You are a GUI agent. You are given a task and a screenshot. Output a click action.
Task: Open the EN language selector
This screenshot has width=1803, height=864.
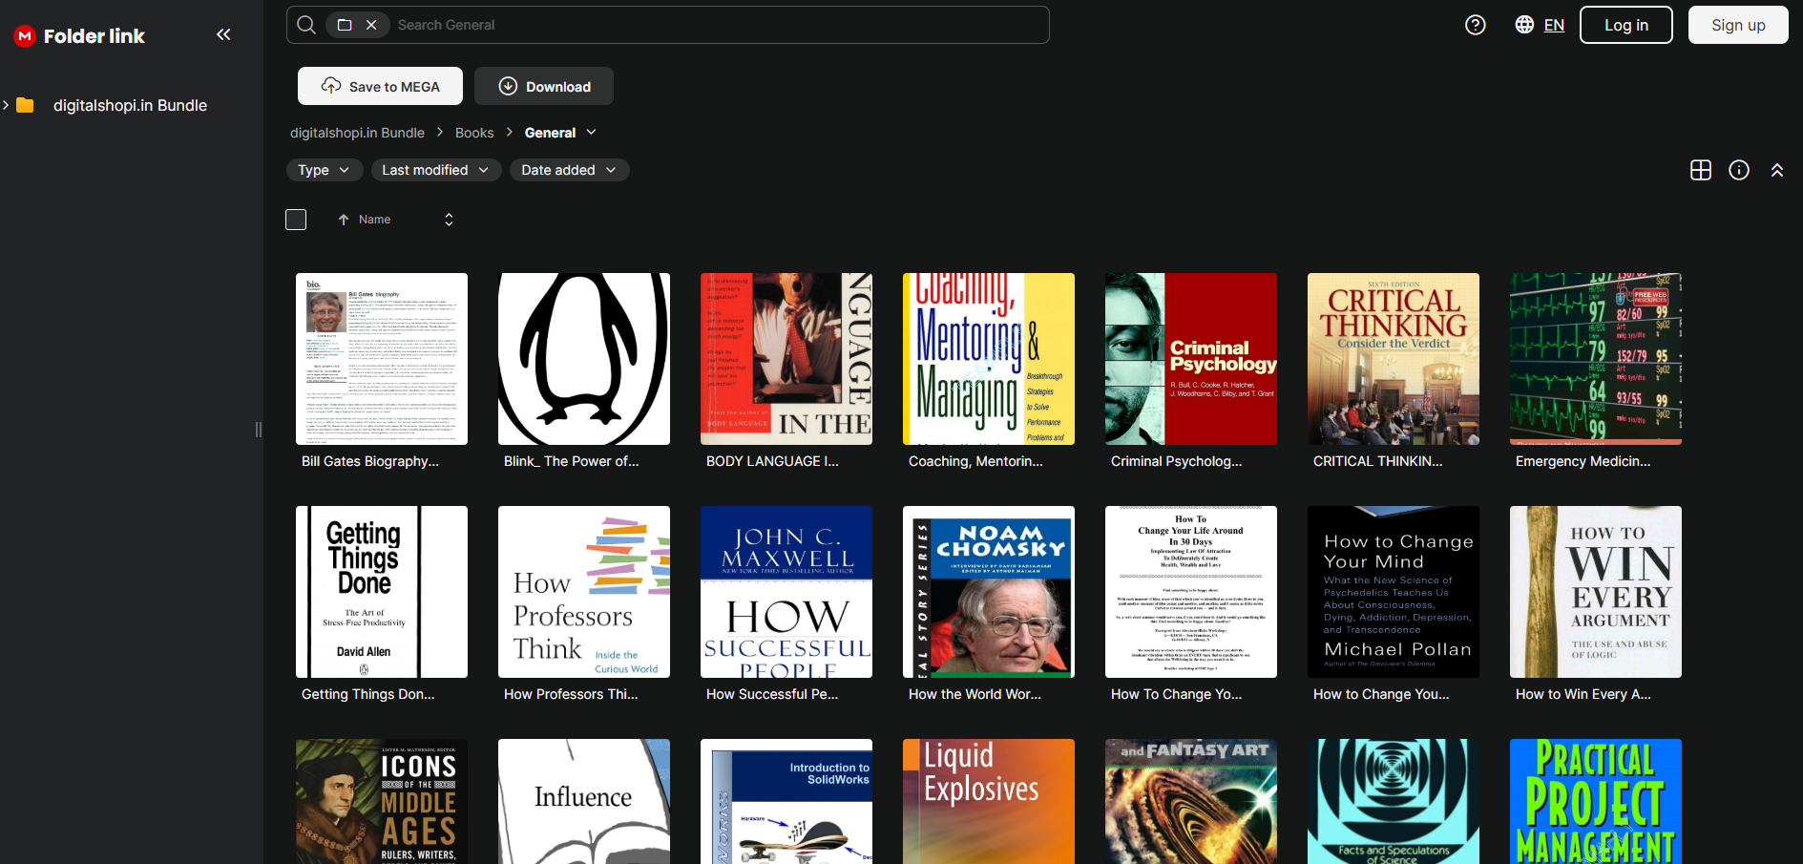pos(1554,25)
